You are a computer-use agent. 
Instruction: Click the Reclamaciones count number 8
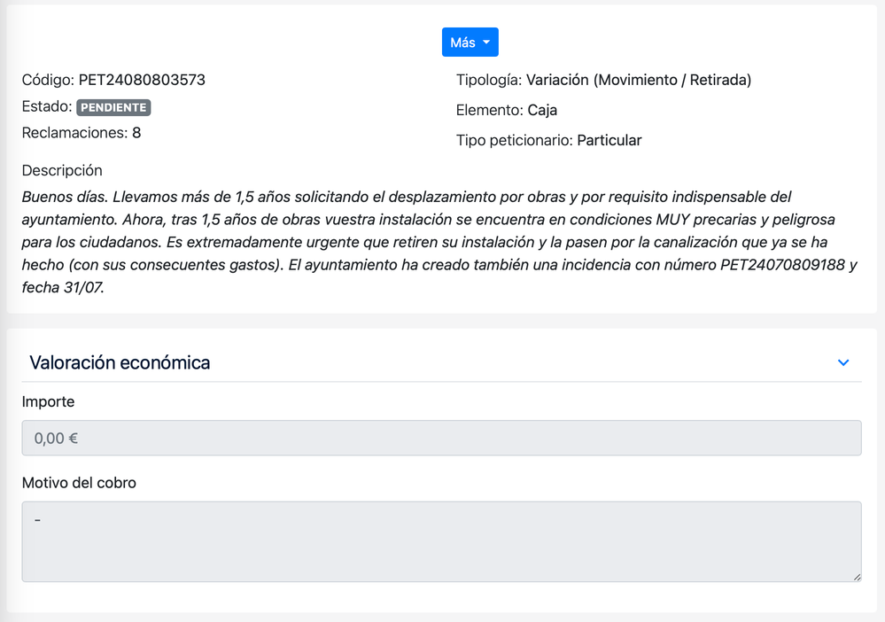coord(137,132)
